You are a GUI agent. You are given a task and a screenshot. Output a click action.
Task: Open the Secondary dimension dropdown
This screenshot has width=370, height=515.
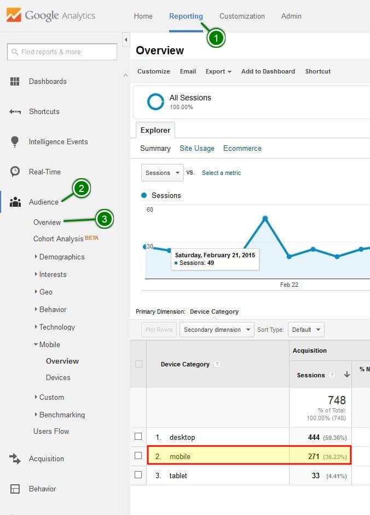[x=217, y=330]
